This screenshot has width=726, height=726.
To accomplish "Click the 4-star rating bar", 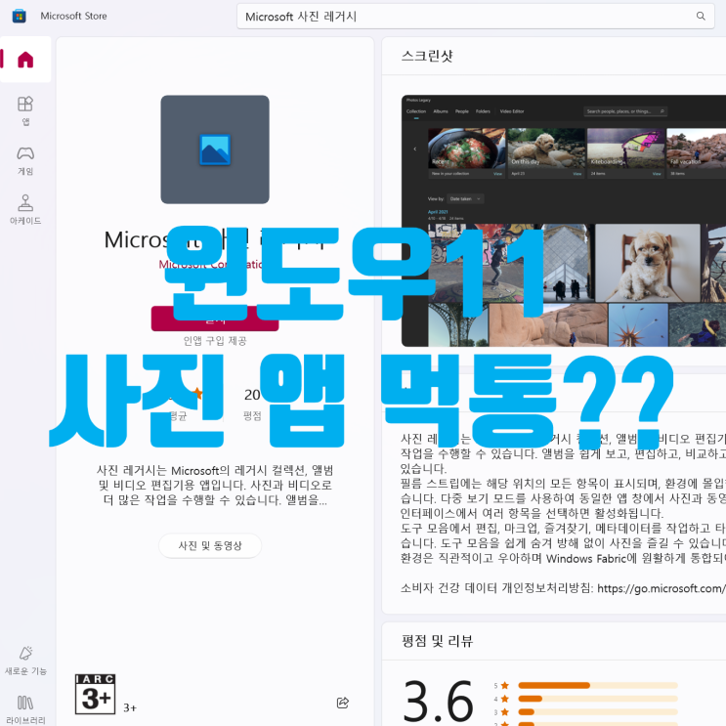I will 598,699.
